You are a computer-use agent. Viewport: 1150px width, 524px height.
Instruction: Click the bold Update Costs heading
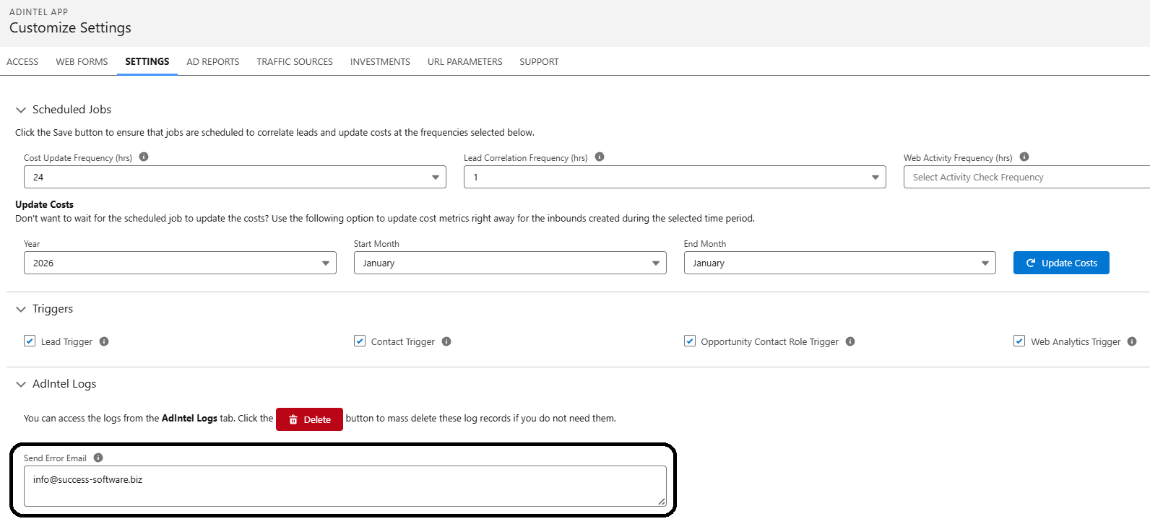pyautogui.click(x=44, y=204)
